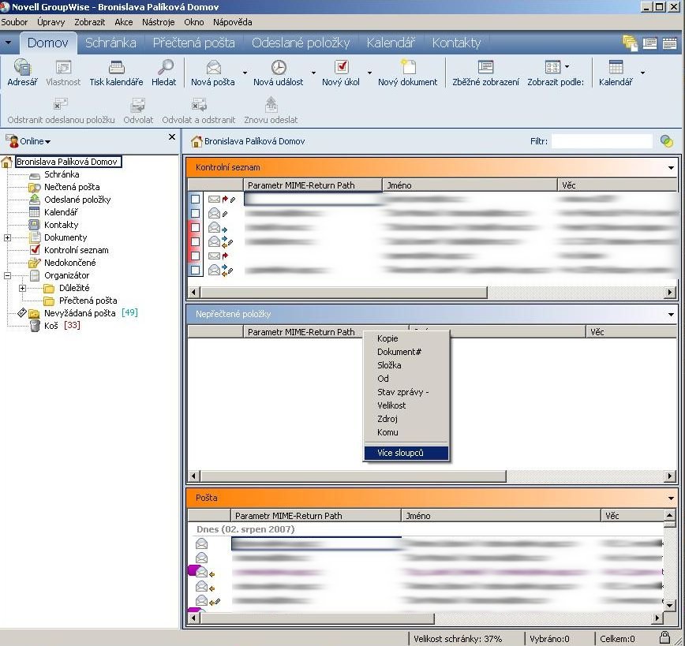Viewport: 685px width, 646px height.
Task: Open Nový úkol dropdown arrow
Action: (369, 73)
